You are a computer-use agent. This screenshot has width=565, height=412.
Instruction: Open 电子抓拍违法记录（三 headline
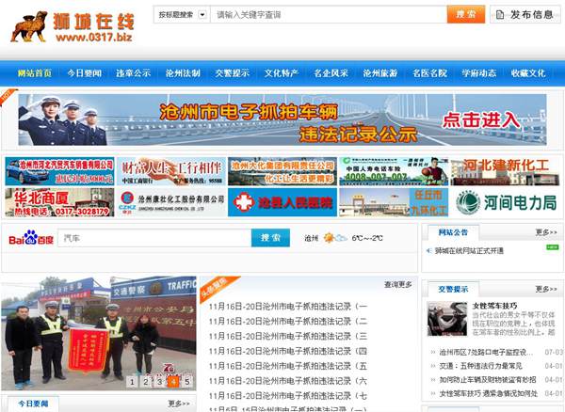288,337
